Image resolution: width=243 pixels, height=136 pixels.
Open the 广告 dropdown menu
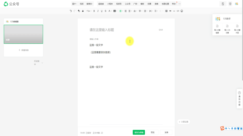click(136, 4)
